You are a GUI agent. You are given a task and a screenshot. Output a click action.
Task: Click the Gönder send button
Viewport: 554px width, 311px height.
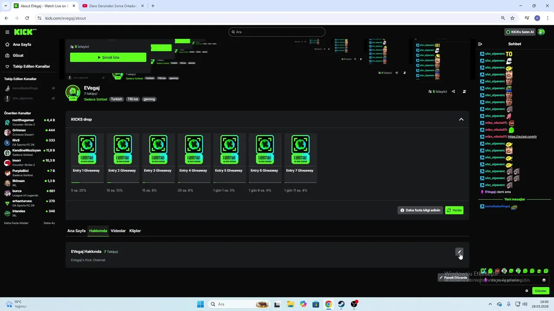pos(541,291)
